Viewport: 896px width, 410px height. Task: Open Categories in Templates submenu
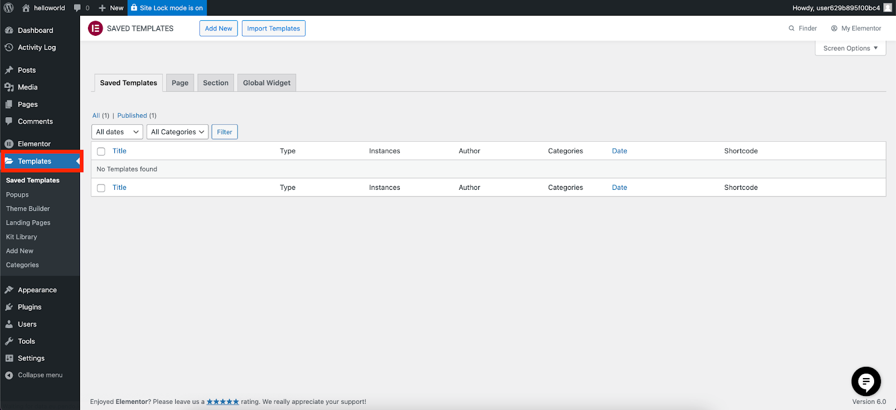pyautogui.click(x=22, y=265)
